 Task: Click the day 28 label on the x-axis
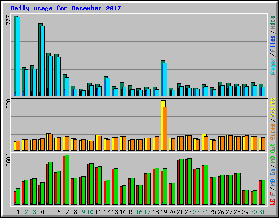(x=237, y=212)
